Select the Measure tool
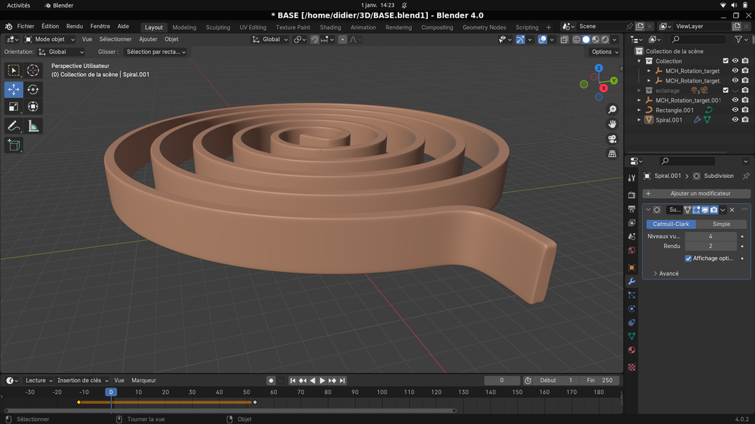The height and width of the screenshot is (424, 755). [x=33, y=126]
